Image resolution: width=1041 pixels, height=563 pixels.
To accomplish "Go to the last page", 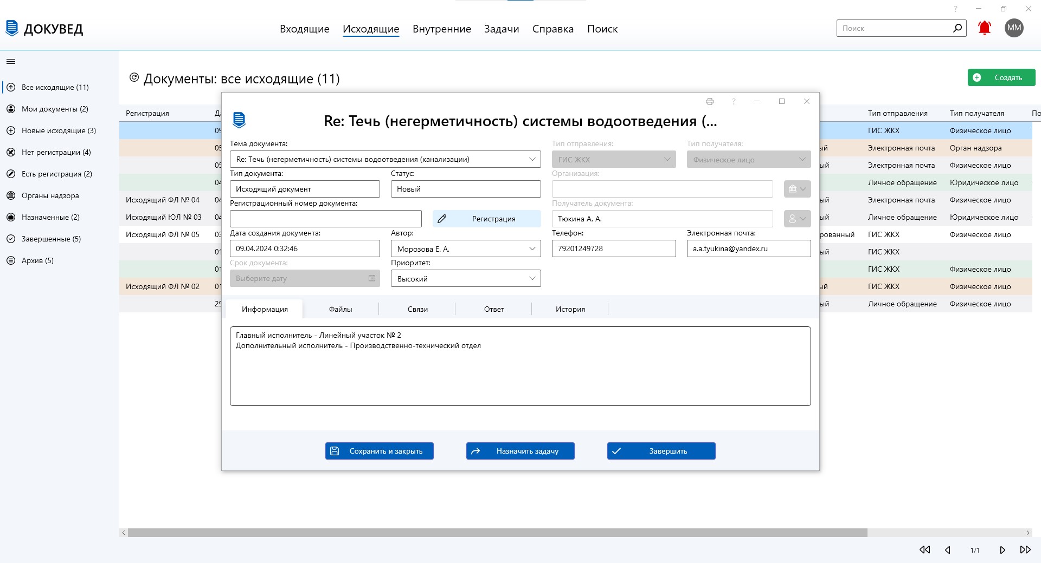I will 1025,549.
